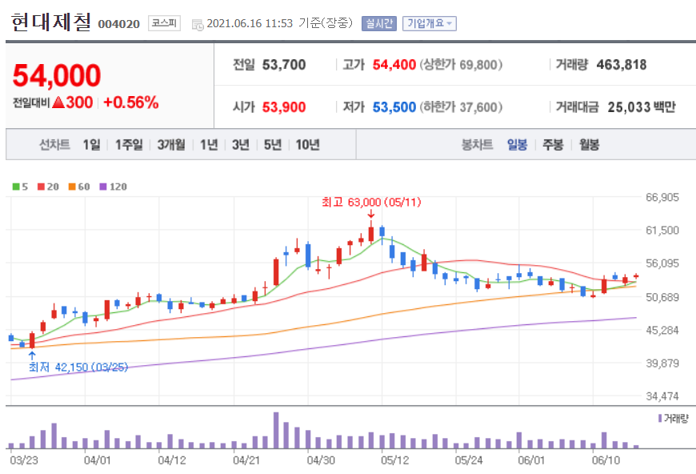Click the 실시간 real-time button
The height and width of the screenshot is (474, 696).
point(378,23)
